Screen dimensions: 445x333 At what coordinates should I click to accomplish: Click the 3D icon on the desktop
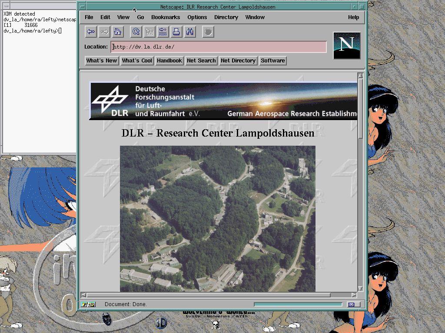(x=162, y=323)
